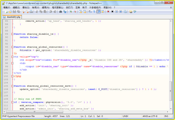Image resolution: width=175 pixels, height=120 pixels.
Task: Start macro recording with red dot icon
Action: (108, 12)
